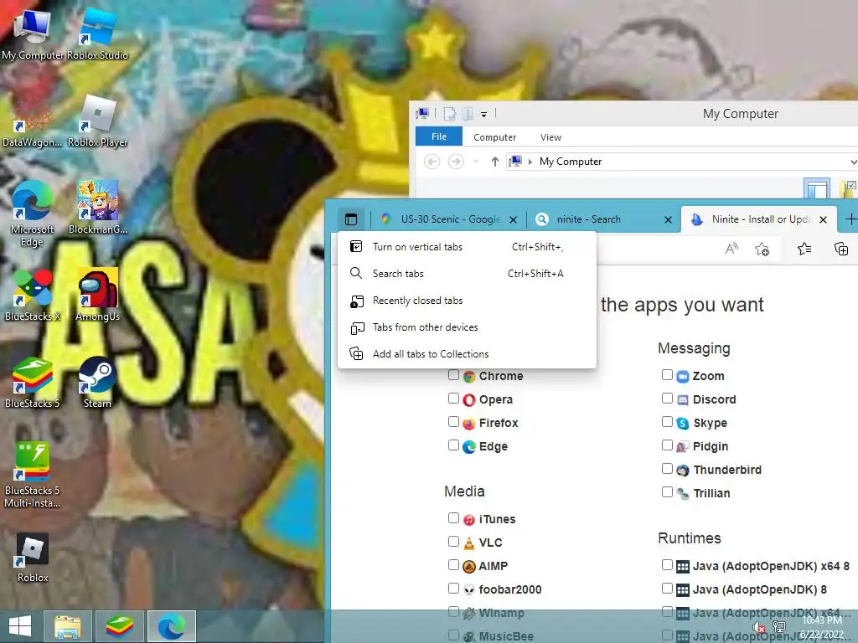Viewport: 858px width, 643px height.
Task: Open File Explorer from the taskbar
Action: click(x=67, y=626)
